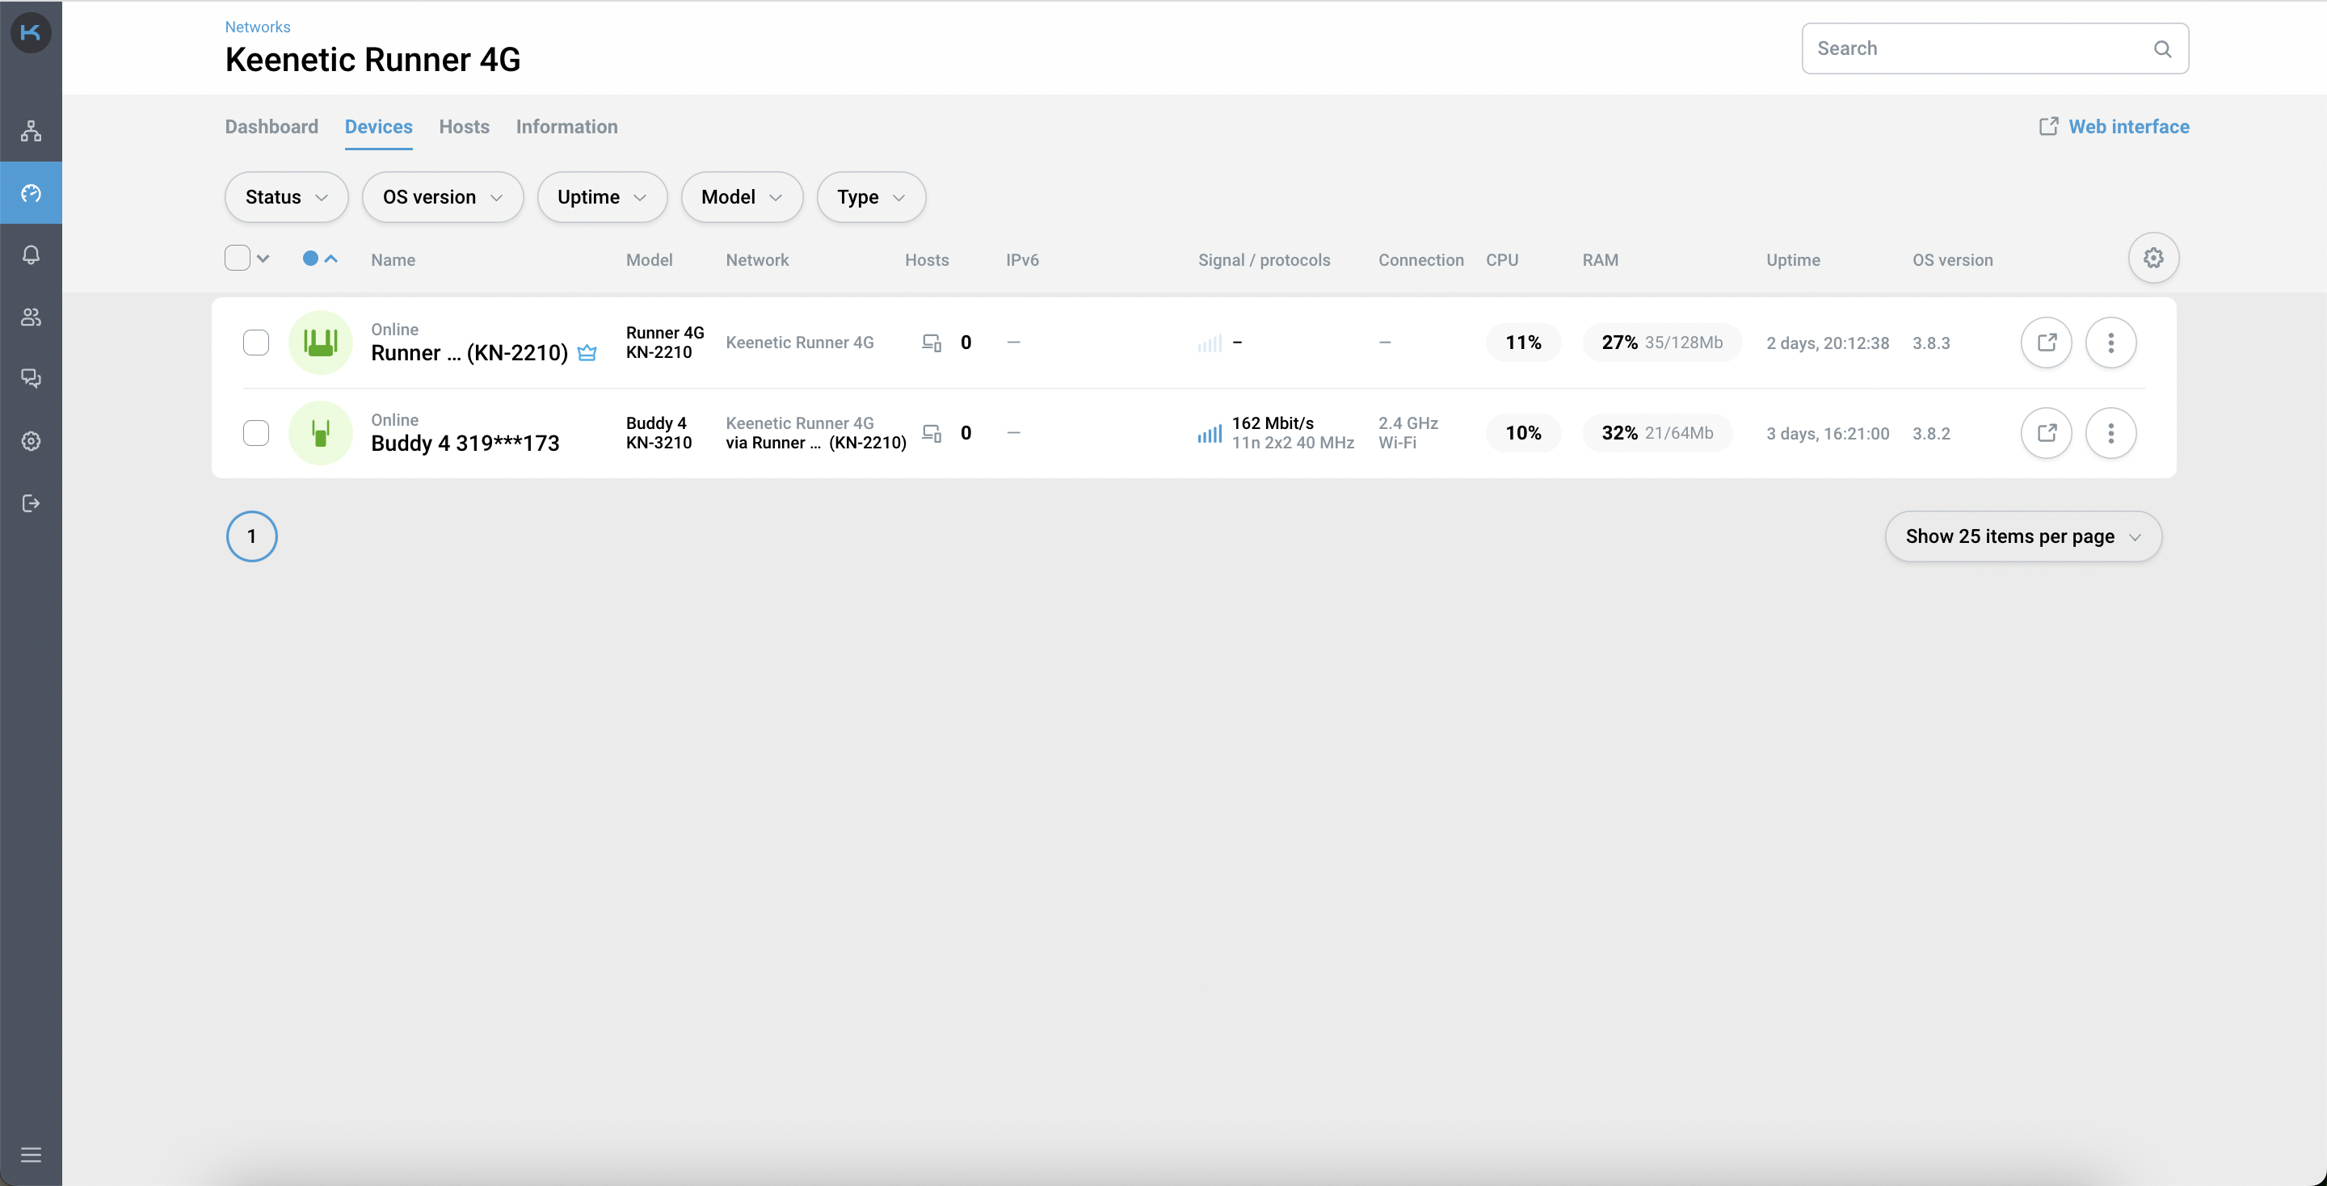The height and width of the screenshot is (1186, 2327).
Task: Open settings gear in sidebar
Action: [x=31, y=441]
